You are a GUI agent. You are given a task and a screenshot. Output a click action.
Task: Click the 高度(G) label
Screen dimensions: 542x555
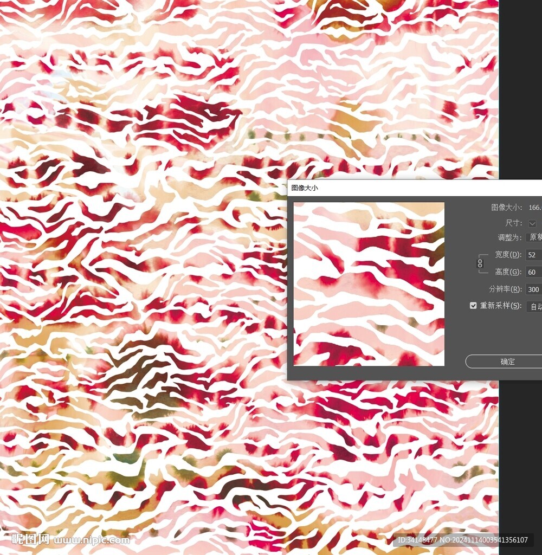pos(508,272)
